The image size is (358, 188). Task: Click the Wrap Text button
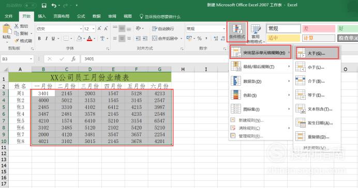163,29
